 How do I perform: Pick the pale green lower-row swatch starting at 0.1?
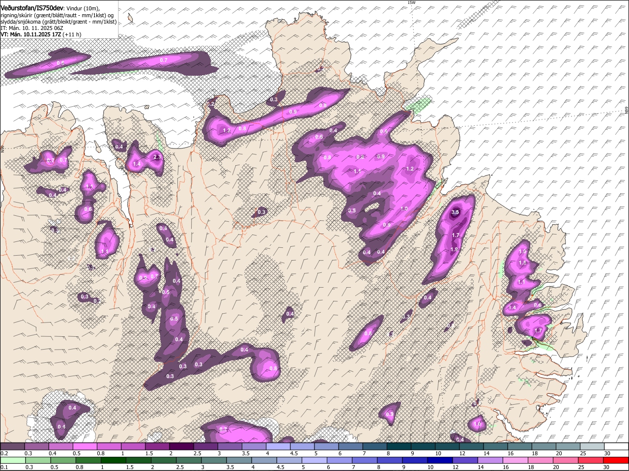13,461
